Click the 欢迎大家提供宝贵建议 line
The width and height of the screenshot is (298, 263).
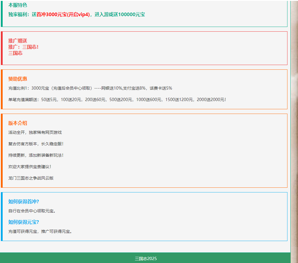pos(30,167)
